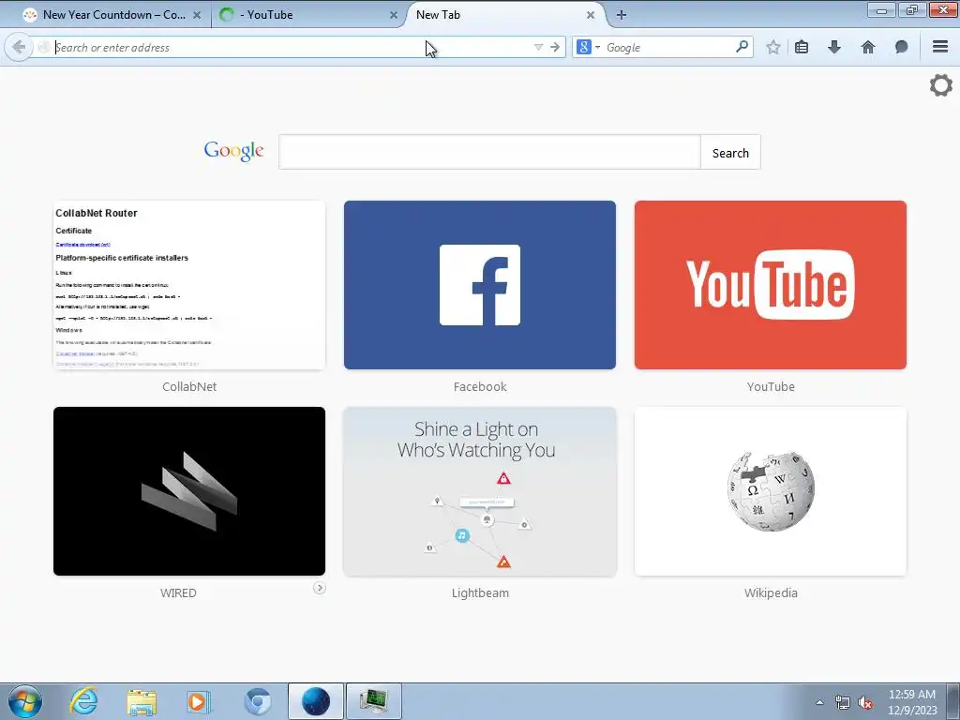The width and height of the screenshot is (960, 720).
Task: Open the history dropdown arrow in address bar
Action: click(538, 47)
